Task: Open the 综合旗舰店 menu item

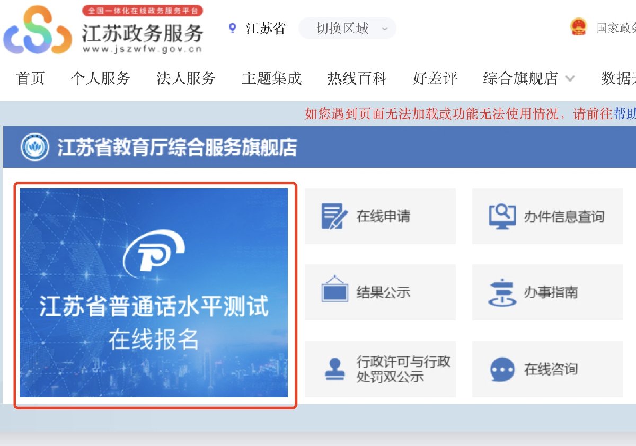Action: coord(520,78)
